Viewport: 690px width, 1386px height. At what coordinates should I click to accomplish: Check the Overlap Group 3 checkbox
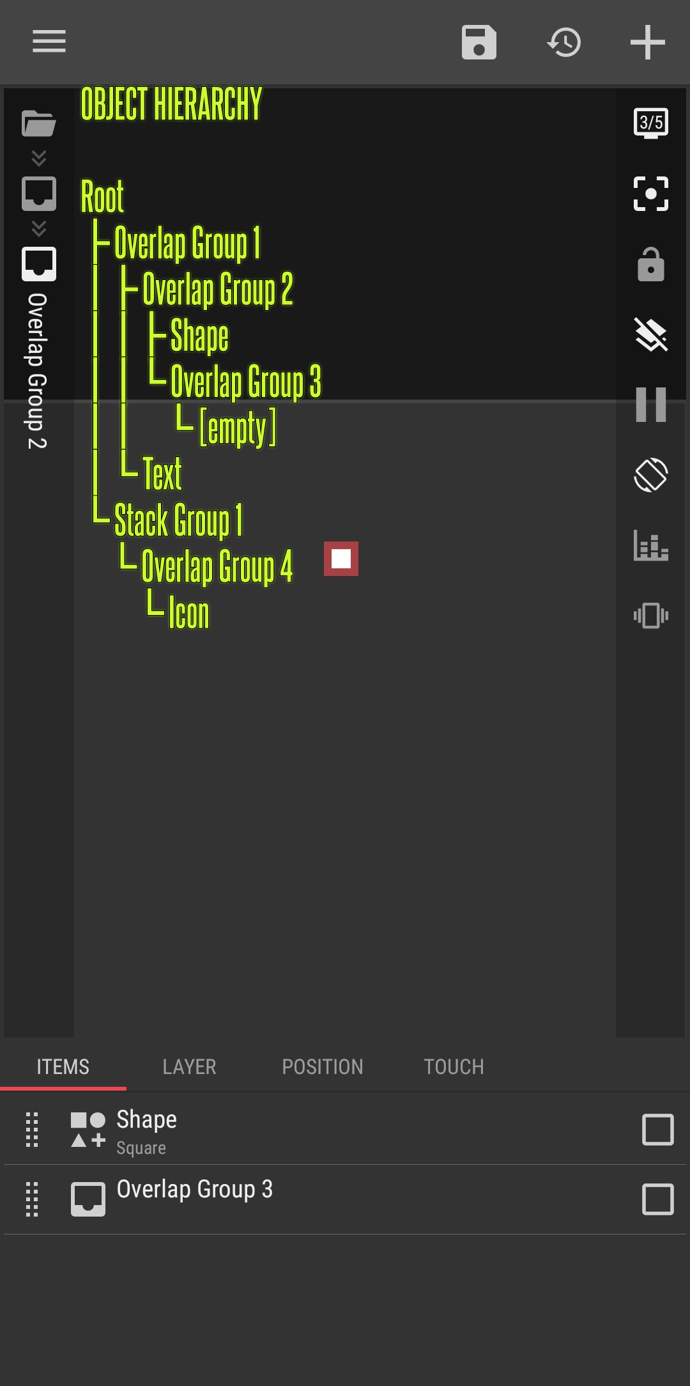657,1199
